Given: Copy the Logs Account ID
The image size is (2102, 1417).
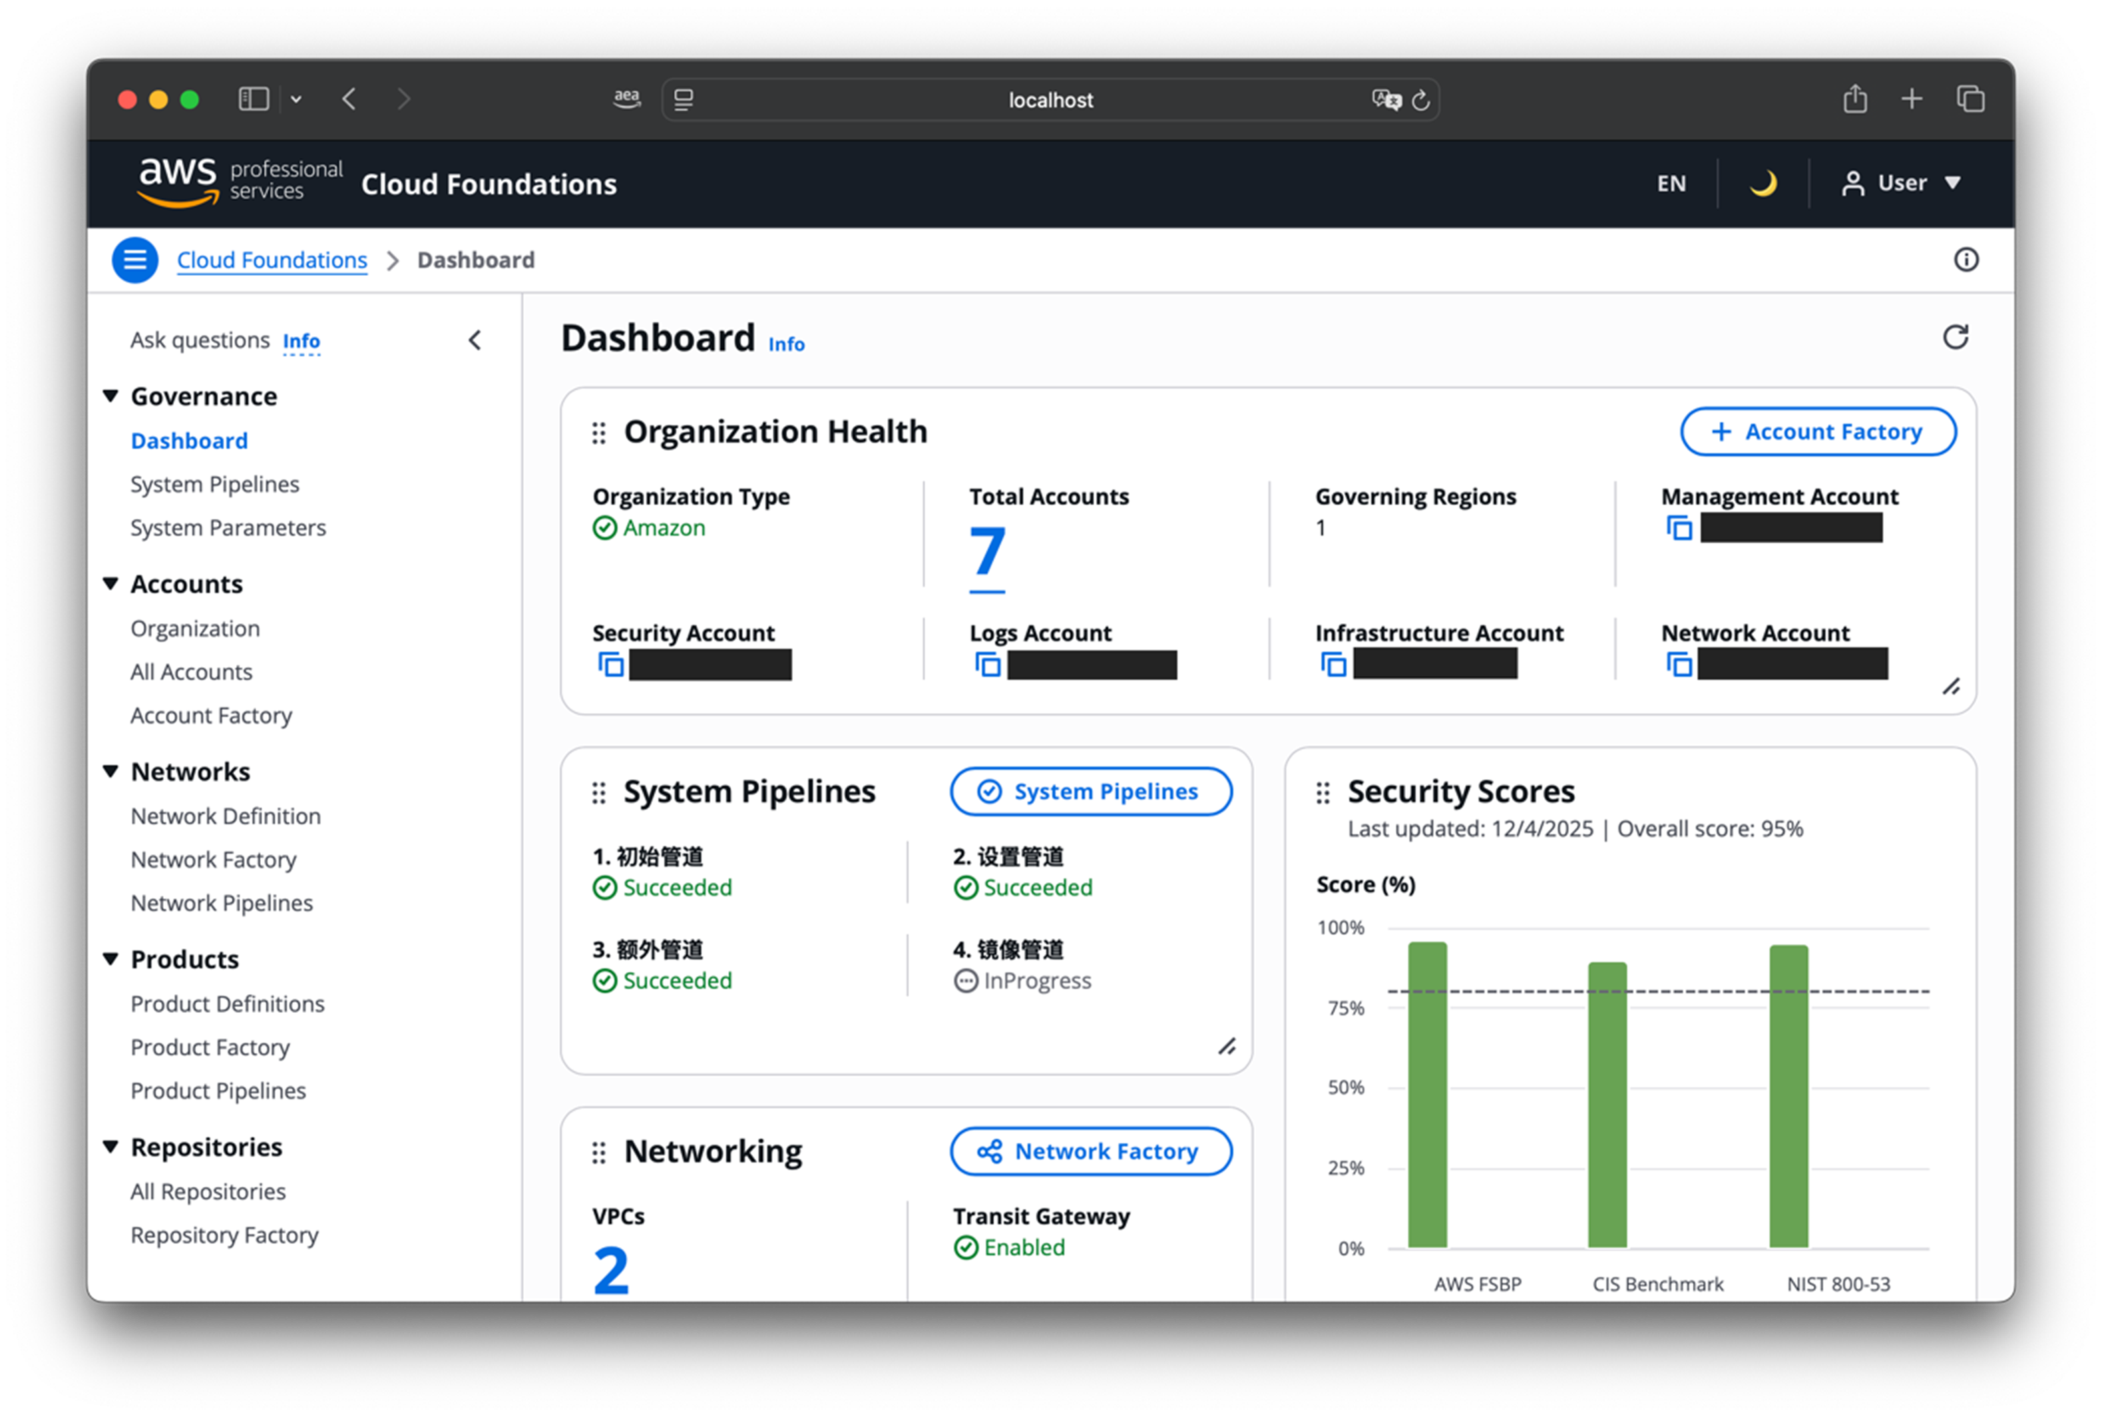Looking at the screenshot, I should tap(987, 665).
